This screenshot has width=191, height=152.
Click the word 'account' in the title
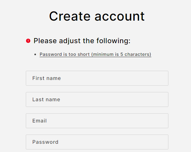coord(120,16)
